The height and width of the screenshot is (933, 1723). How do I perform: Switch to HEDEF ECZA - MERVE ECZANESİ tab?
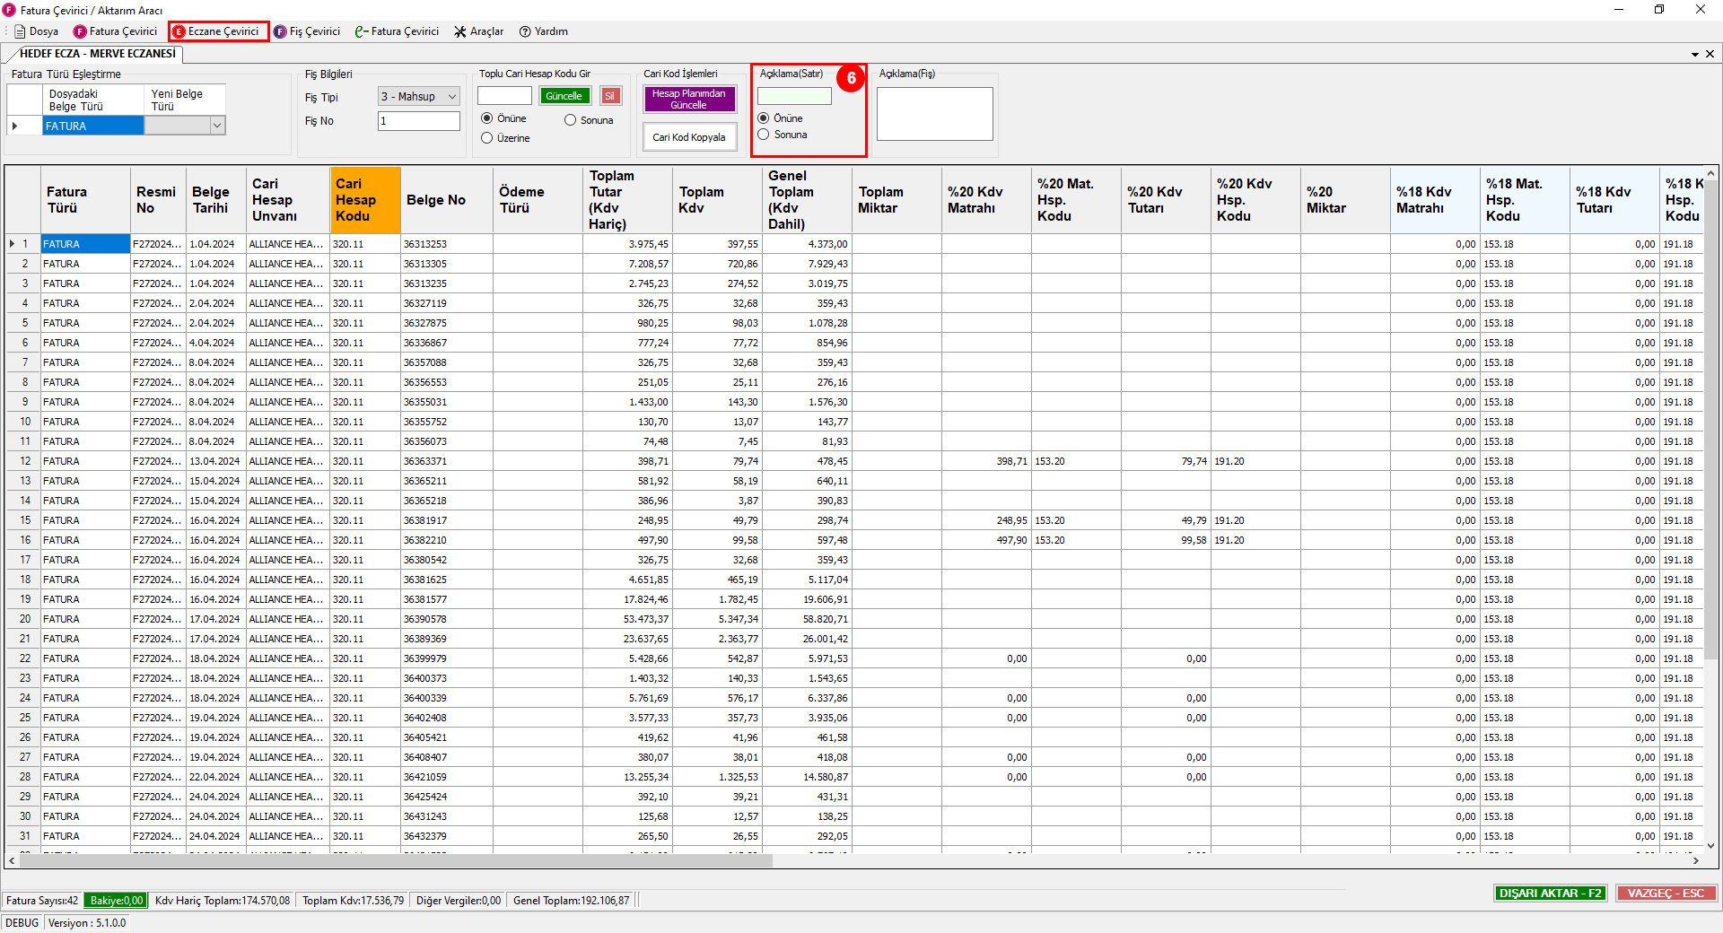97,54
